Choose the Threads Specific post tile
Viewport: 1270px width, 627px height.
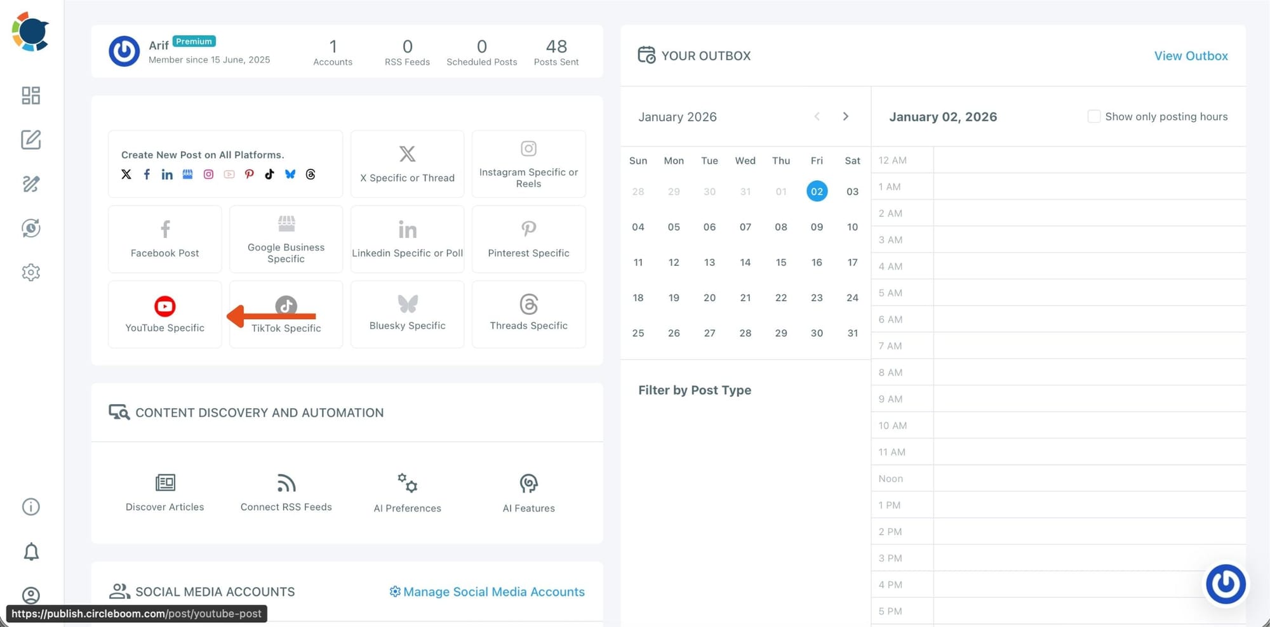point(528,313)
